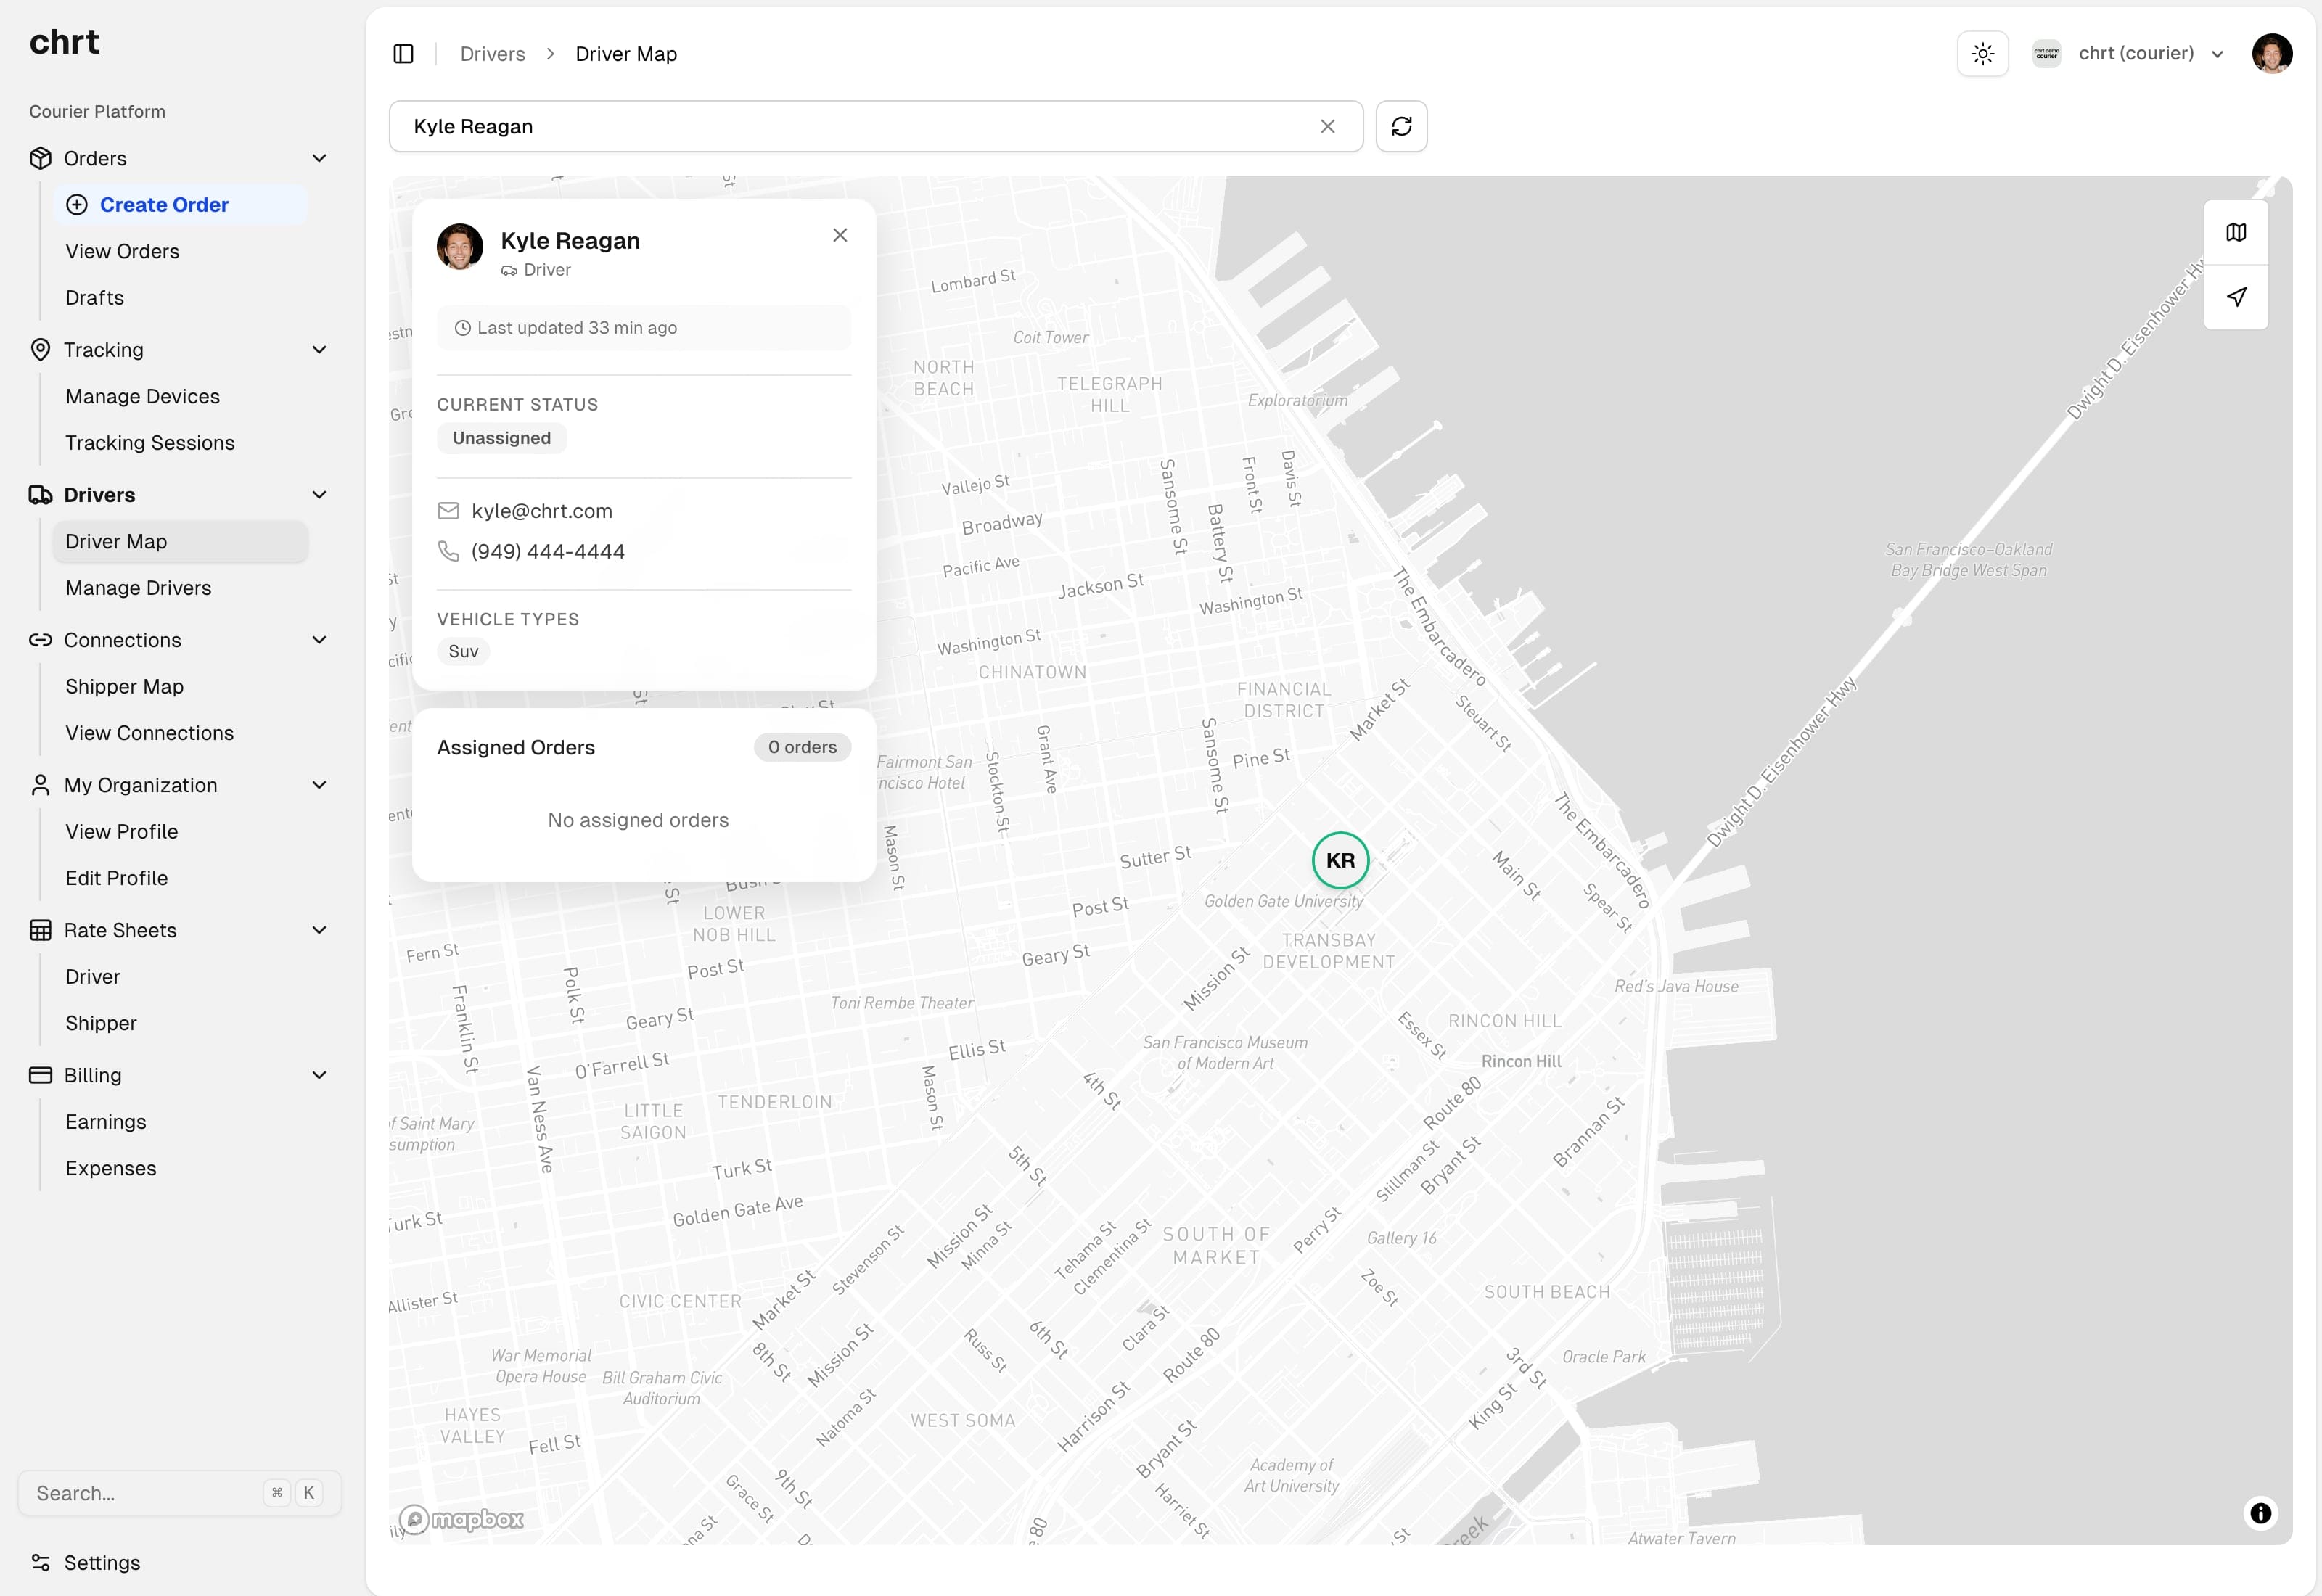The image size is (2322, 1596).
Task: Click the Orders package icon in sidebar
Action: pyautogui.click(x=40, y=158)
